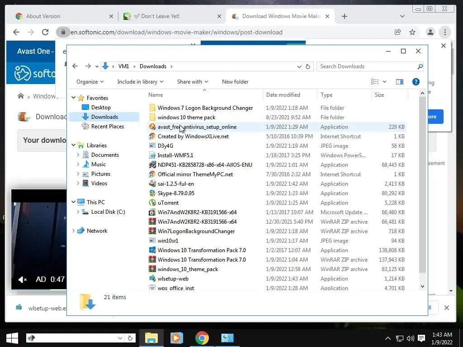Select Desktop in Favorites

click(101, 108)
